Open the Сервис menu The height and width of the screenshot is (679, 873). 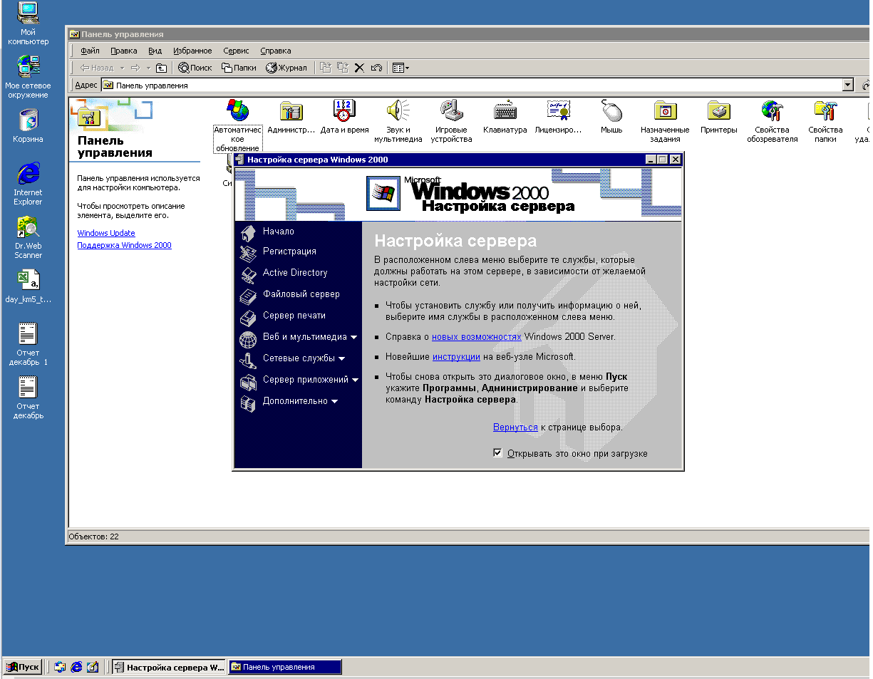point(236,51)
